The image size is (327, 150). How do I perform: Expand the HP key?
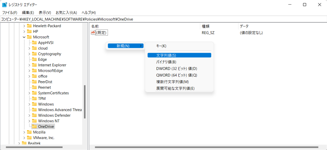[24, 31]
